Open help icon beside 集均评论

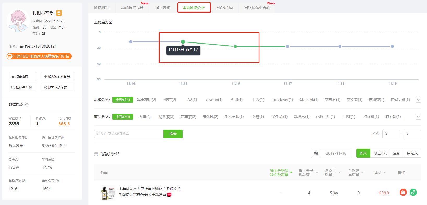[24, 181]
